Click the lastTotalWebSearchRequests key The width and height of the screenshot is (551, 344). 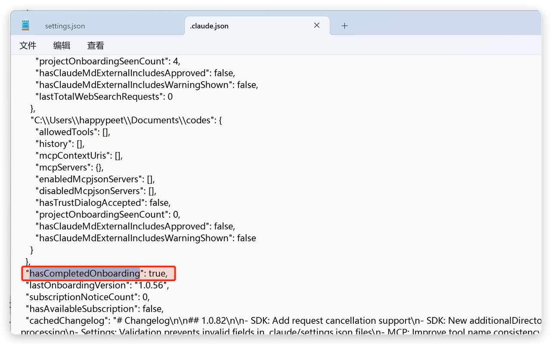(99, 97)
